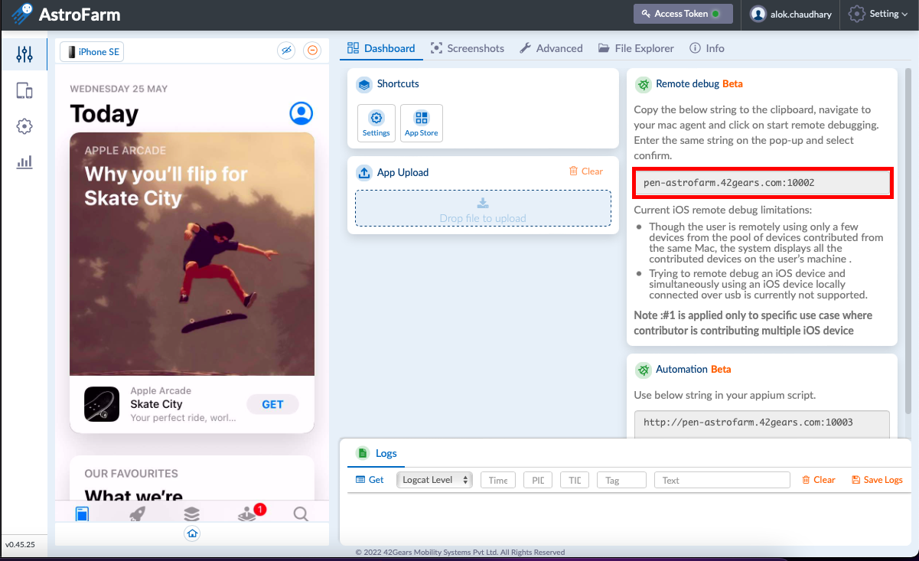
Task: Tap GET for Skate City
Action: point(272,404)
